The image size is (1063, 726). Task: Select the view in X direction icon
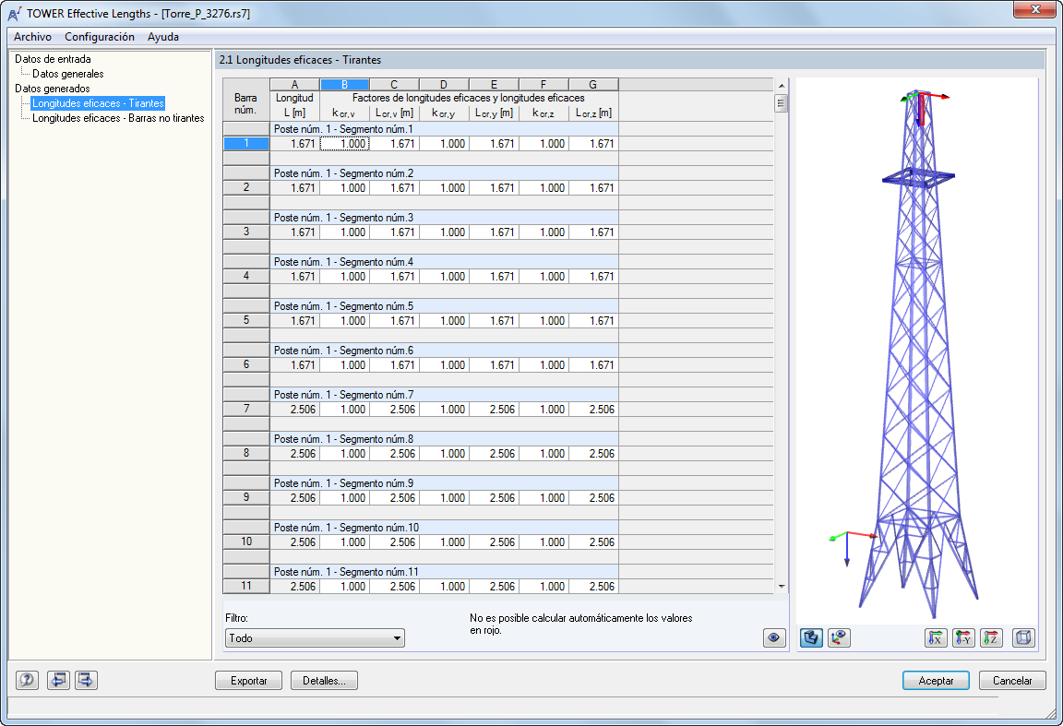click(936, 637)
